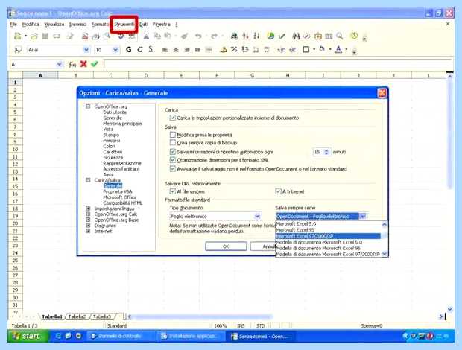Enable Crea sempre copia di backup
Image resolution: width=462 pixels, height=350 pixels.
pyautogui.click(x=173, y=143)
